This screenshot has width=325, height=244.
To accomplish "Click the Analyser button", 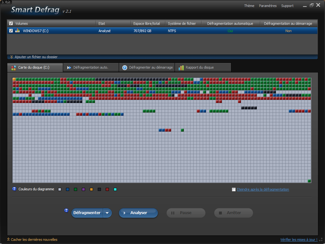I will pos(139,213).
